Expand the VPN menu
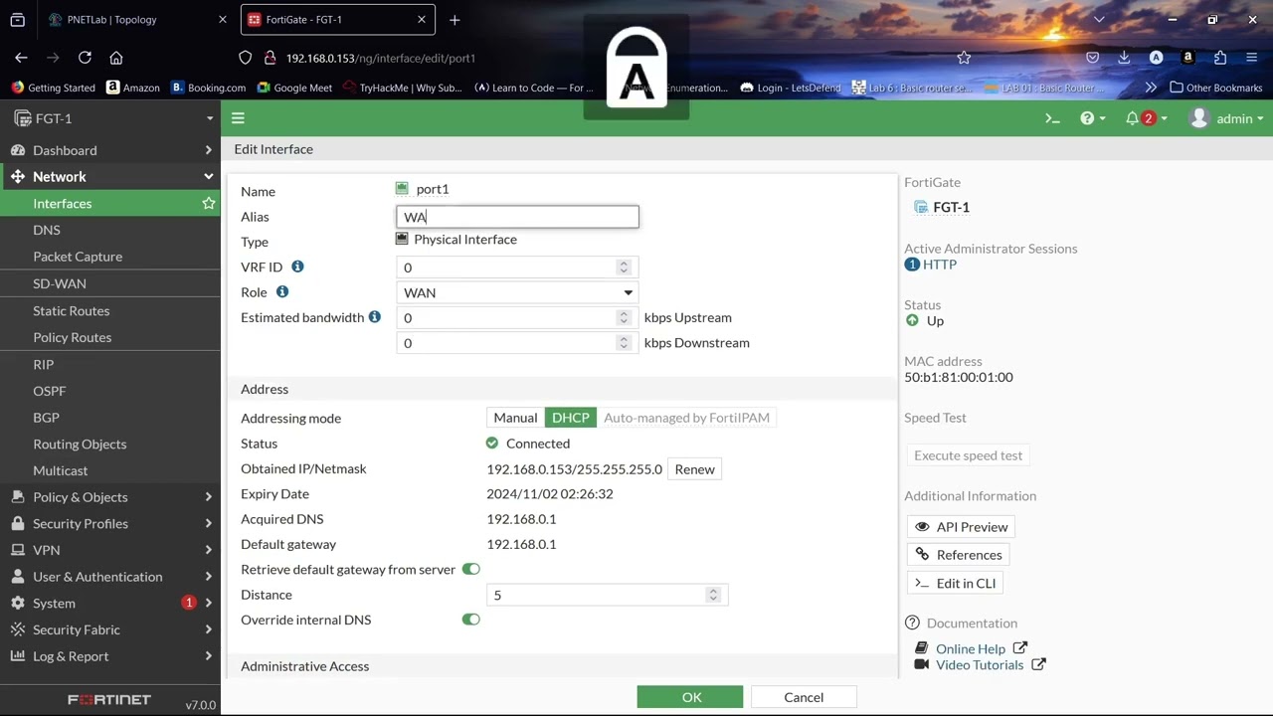1273x716 pixels. [110, 549]
